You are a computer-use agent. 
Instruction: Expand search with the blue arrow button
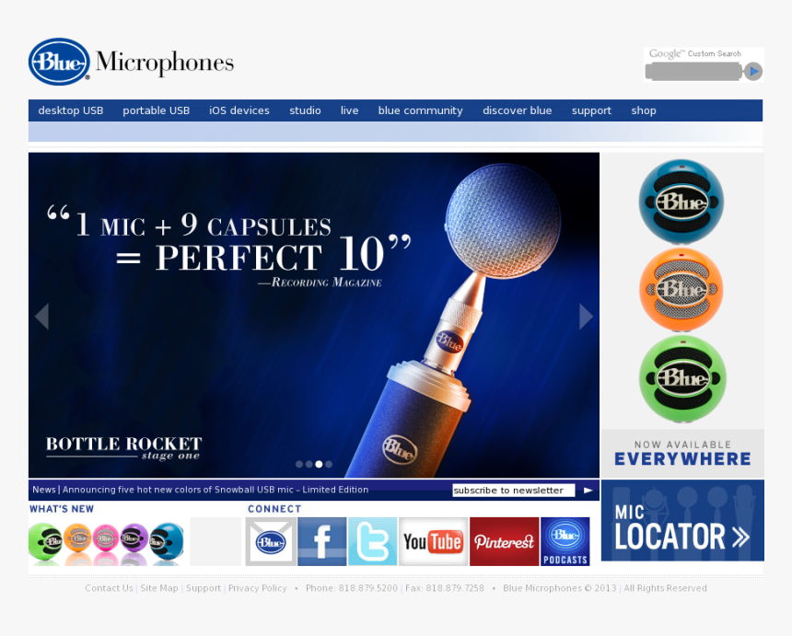tap(753, 70)
